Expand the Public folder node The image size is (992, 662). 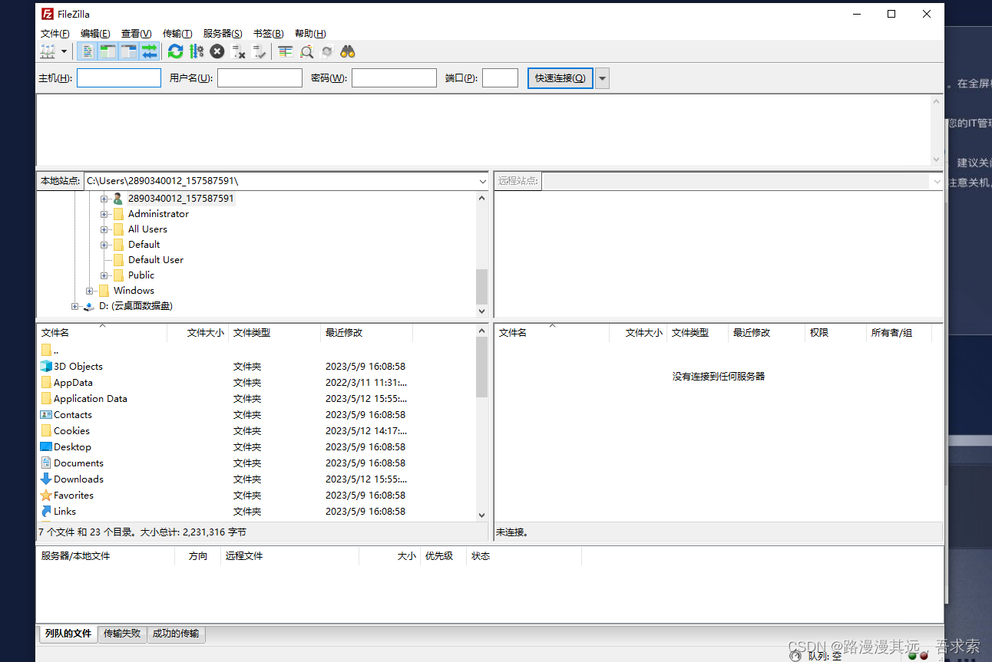point(104,275)
